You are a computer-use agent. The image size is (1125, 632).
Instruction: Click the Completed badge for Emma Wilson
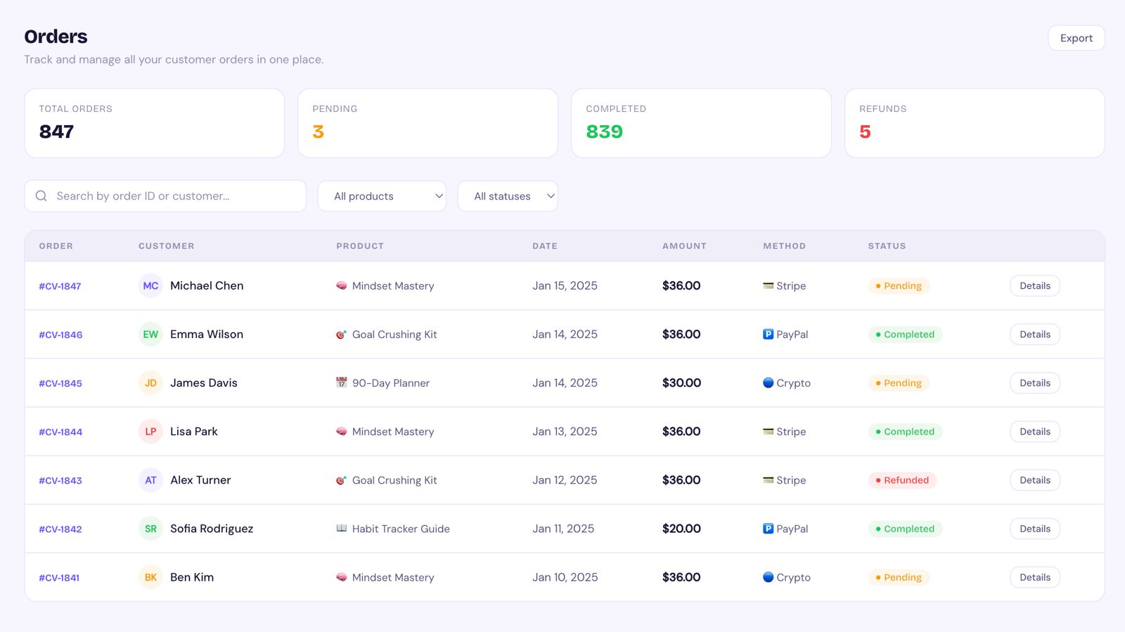[905, 335]
